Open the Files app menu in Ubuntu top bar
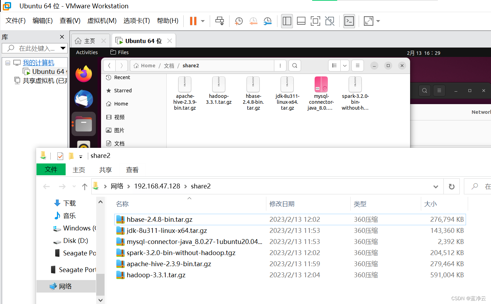491x304 pixels. 119,52
